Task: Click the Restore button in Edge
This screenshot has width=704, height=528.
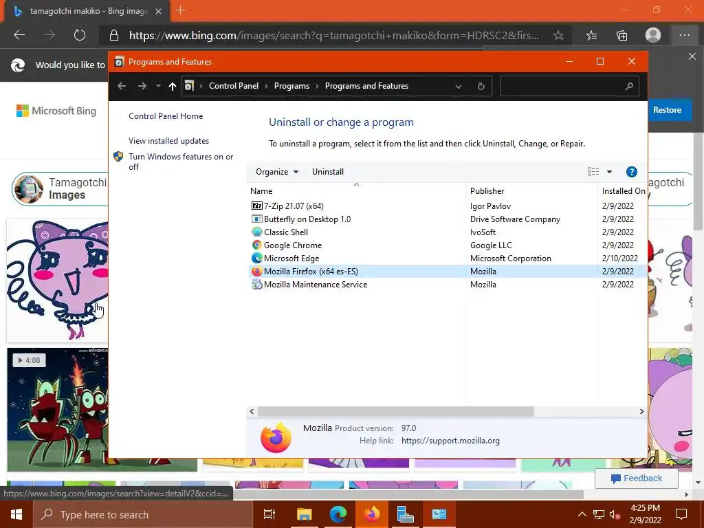Action: pyautogui.click(x=667, y=110)
